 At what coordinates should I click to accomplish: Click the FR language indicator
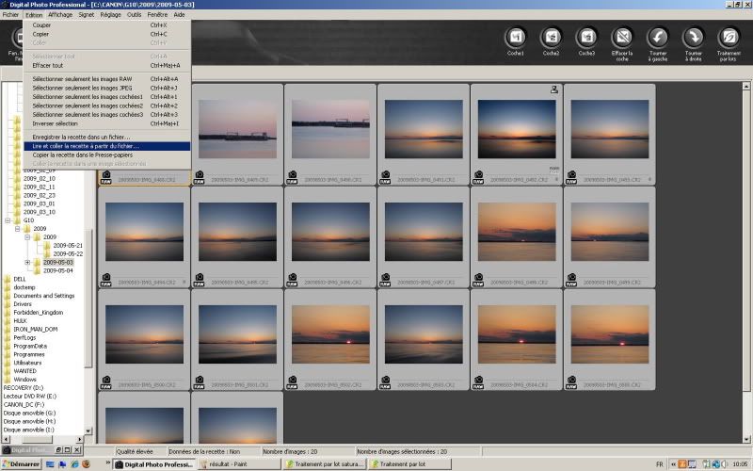pos(660,464)
